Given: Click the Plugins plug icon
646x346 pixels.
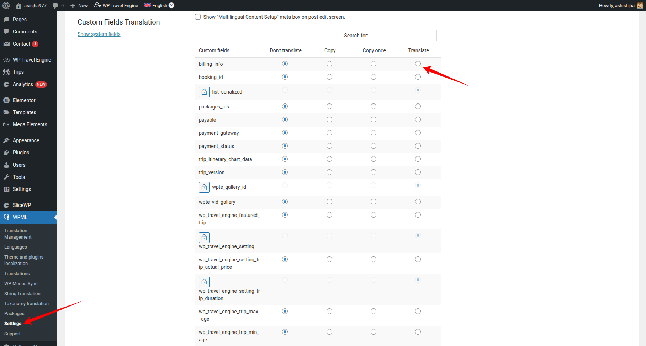Looking at the screenshot, I should coord(6,153).
